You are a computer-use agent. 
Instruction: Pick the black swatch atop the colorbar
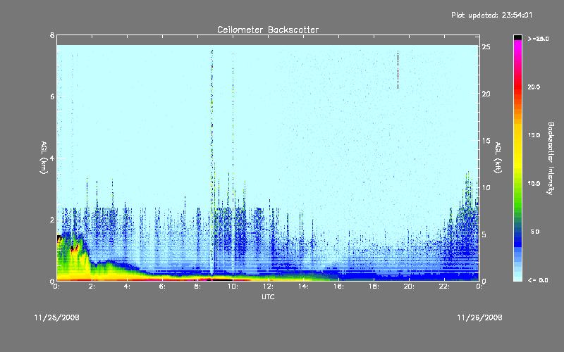point(517,37)
